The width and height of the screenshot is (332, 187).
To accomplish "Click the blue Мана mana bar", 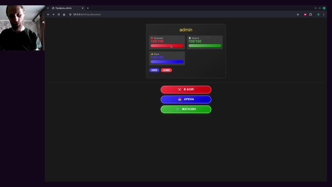I will point(167,62).
